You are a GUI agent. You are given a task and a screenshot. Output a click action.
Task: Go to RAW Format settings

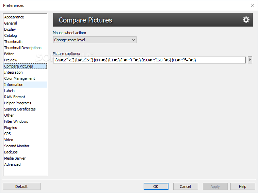15,97
